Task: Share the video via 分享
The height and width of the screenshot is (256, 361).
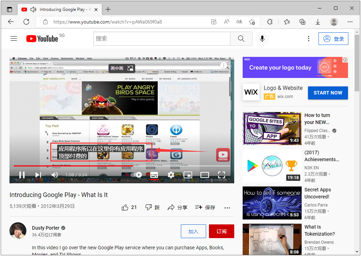Action: (x=177, y=208)
